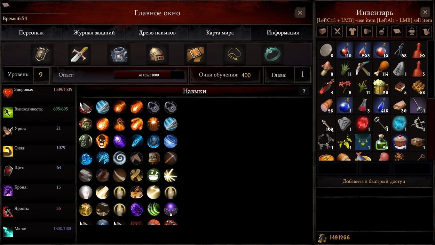The height and width of the screenshot is (245, 435).
Task: Select the red gem inventory item
Action: [363, 124]
